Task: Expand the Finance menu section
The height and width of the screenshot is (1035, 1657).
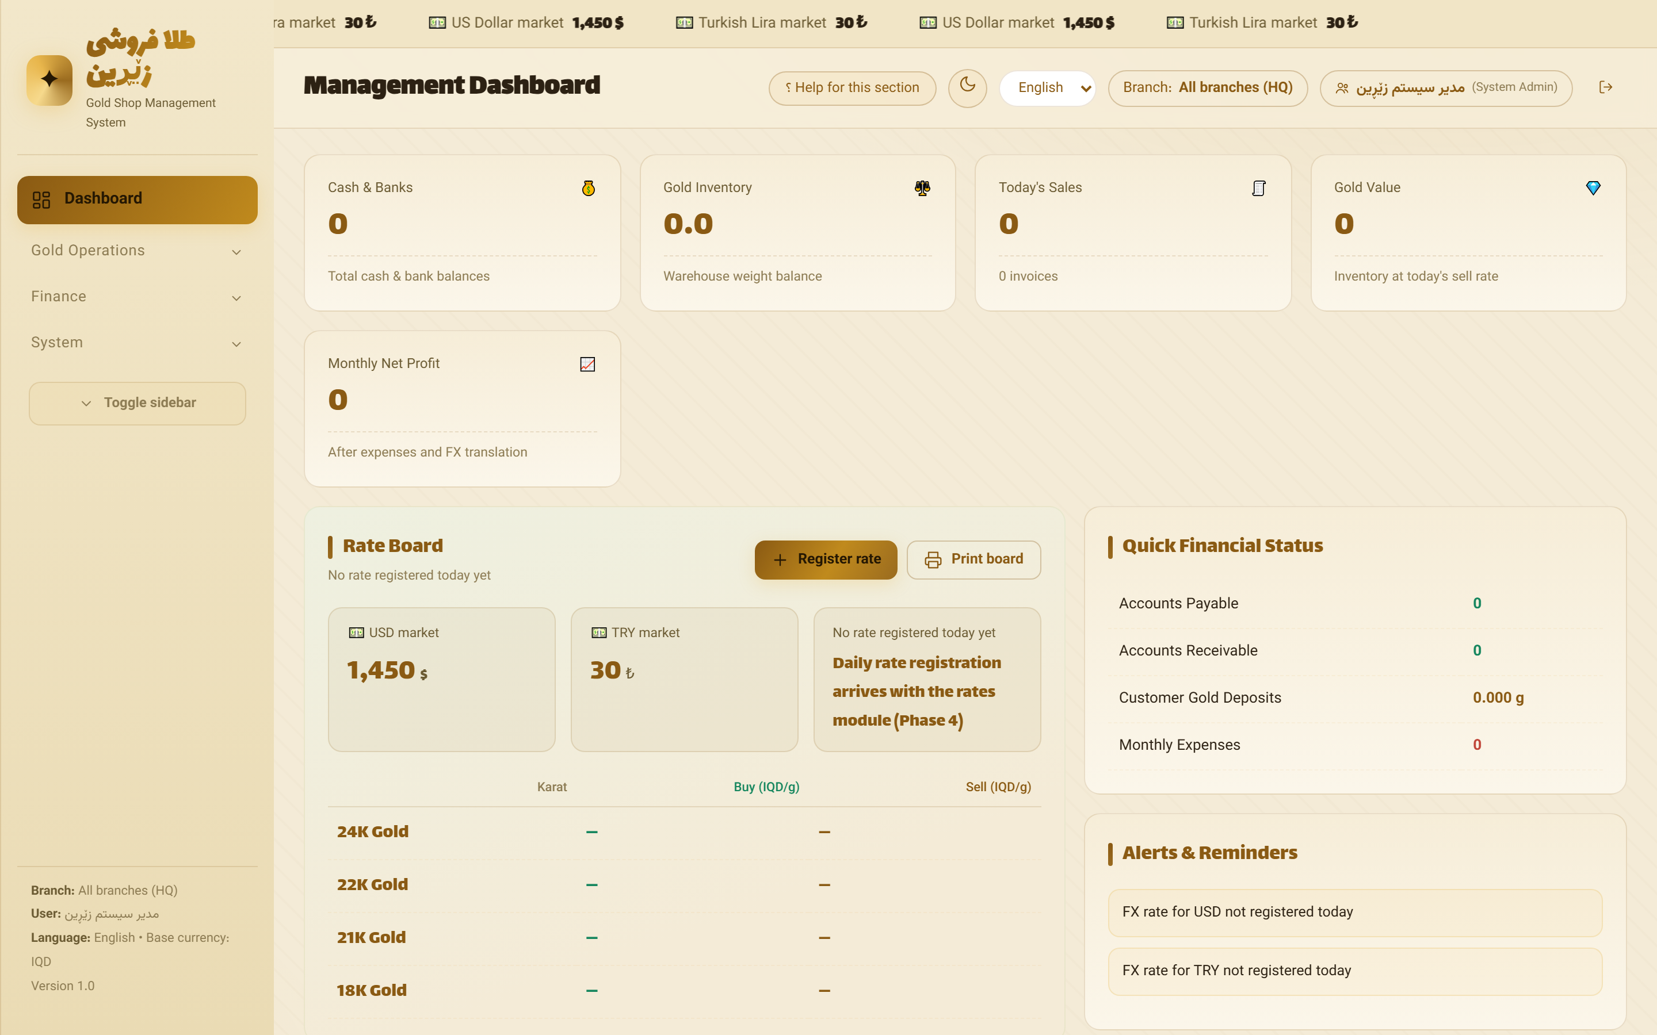Action: (137, 296)
